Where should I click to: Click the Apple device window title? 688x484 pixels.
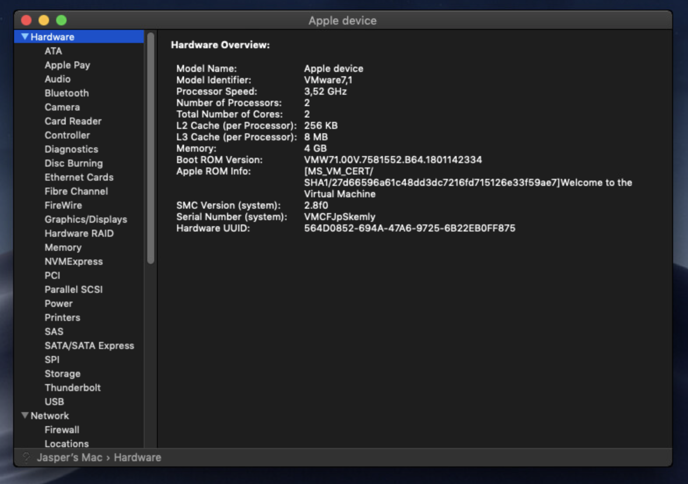343,21
